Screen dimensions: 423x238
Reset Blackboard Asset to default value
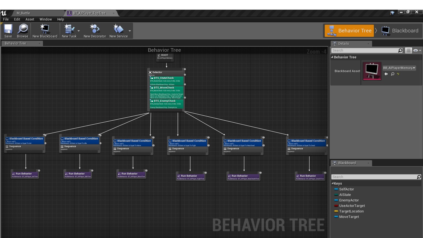click(x=398, y=74)
